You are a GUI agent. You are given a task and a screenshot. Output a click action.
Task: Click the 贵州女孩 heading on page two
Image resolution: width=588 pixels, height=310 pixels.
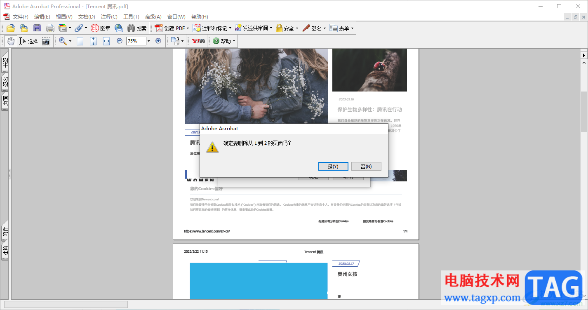[348, 274]
